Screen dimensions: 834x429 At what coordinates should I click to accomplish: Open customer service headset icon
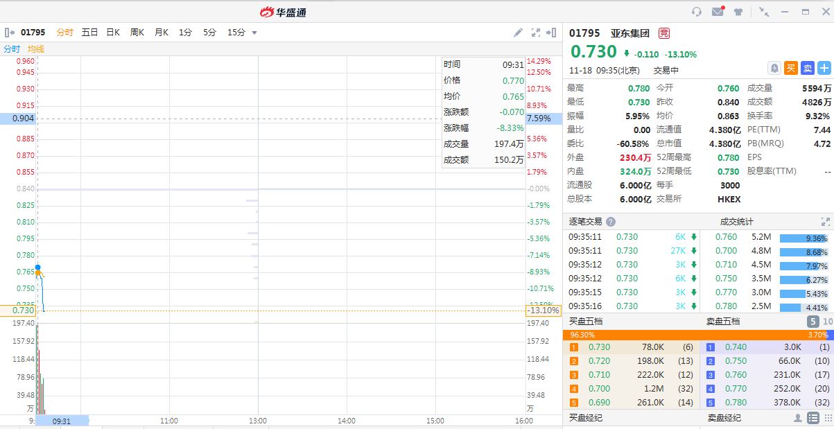(x=697, y=12)
